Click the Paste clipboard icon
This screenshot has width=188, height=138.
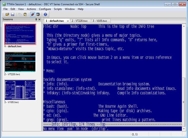[25, 14]
